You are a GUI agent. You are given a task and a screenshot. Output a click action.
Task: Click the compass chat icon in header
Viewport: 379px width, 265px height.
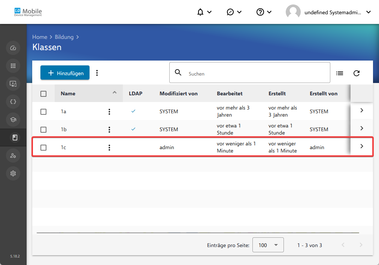[x=230, y=12]
